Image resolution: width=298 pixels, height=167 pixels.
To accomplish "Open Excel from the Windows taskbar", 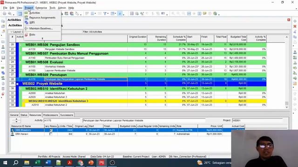I will click(37, 163).
